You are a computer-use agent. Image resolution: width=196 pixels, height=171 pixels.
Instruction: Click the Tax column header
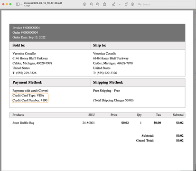[x=159, y=115]
